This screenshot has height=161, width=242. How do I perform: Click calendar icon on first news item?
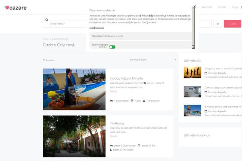click(x=206, y=73)
